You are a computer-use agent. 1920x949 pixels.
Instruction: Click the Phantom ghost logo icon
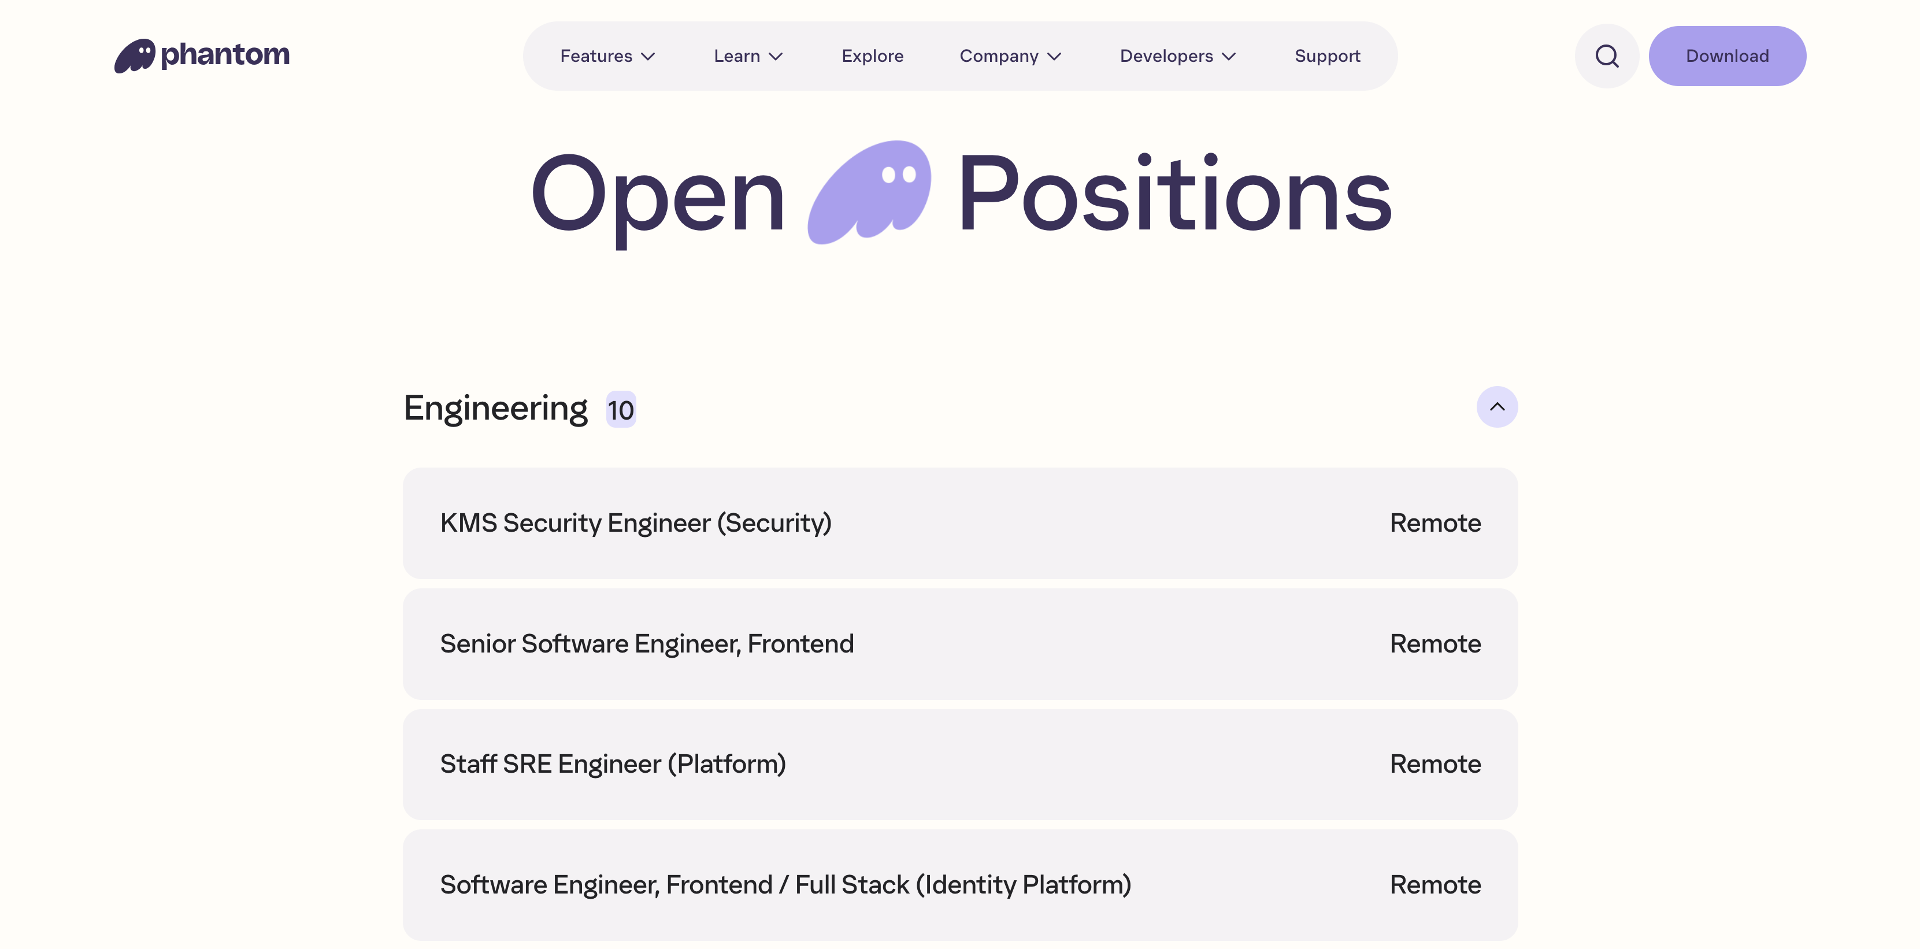[x=134, y=56]
